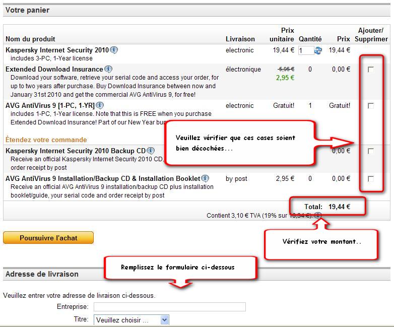Viewport: 394px width, 327px height.
Task: Click the Poursuivre l'achat button
Action: (x=48, y=238)
